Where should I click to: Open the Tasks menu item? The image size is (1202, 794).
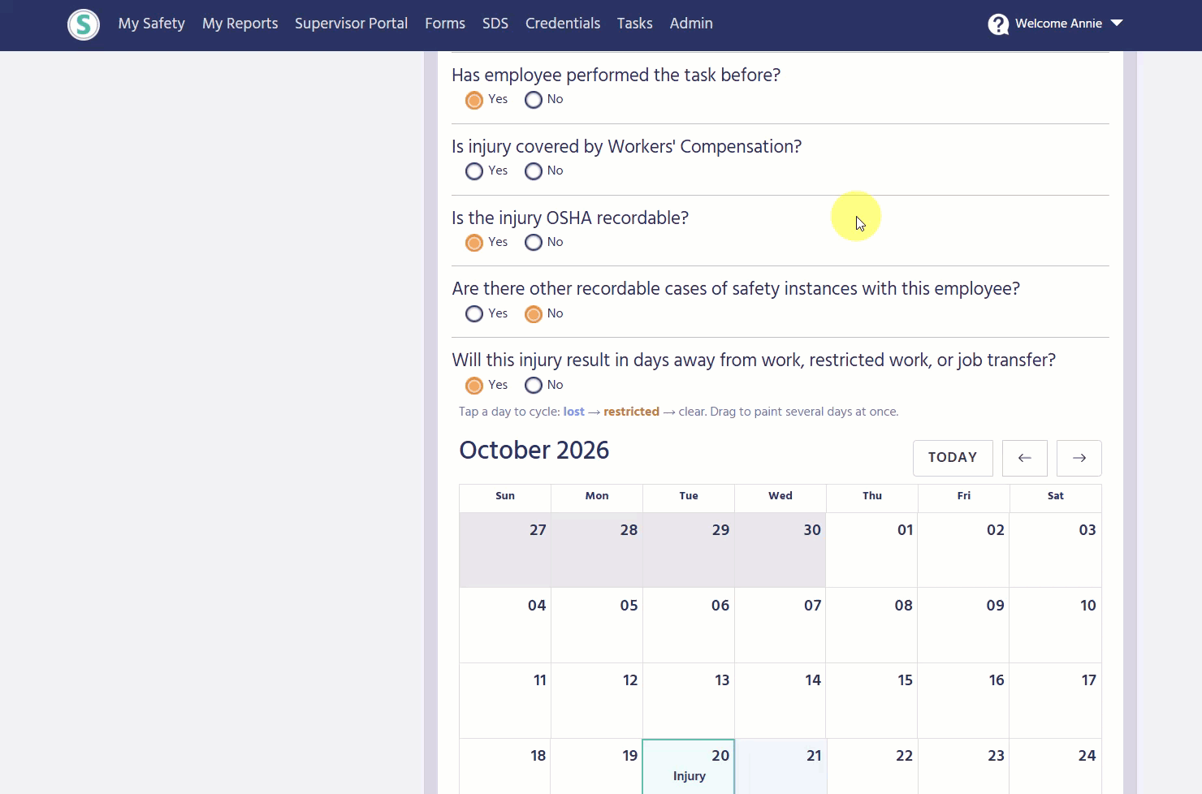point(635,24)
